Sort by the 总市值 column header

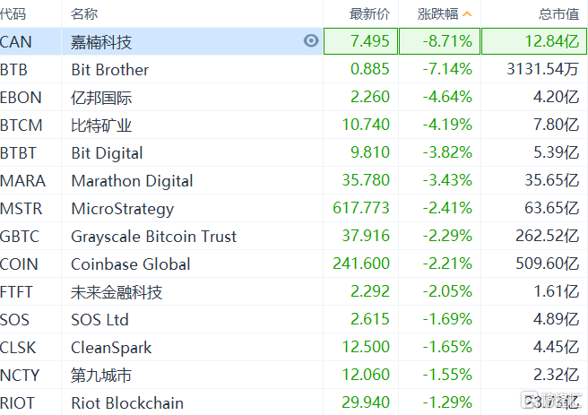coord(559,14)
